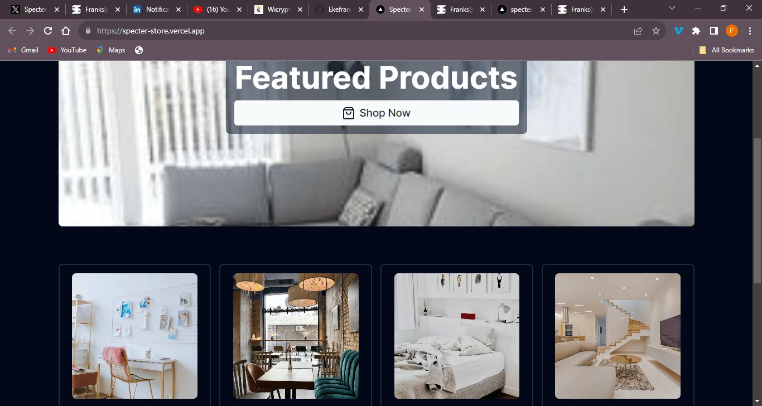
Task: Click the globe bookmark icon
Action: point(139,50)
